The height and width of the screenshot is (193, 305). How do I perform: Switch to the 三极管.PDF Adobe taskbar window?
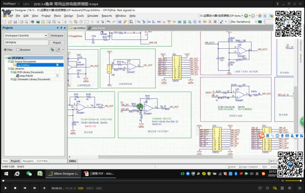click(x=99, y=174)
